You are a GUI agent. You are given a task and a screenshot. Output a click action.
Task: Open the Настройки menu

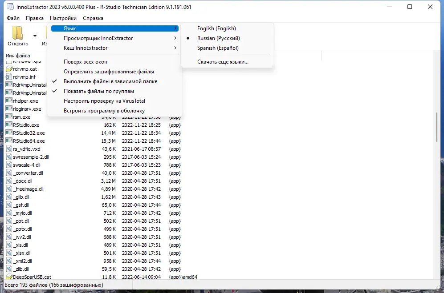tap(63, 18)
